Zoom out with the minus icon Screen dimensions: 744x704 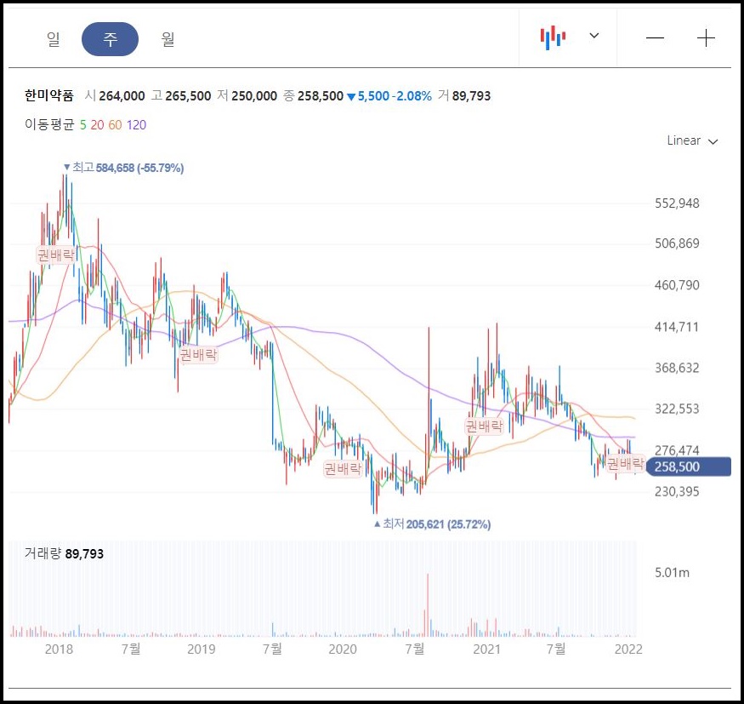click(x=655, y=38)
